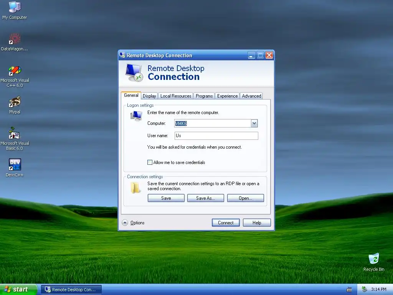Image resolution: width=393 pixels, height=295 pixels.
Task: Click the User name input field
Action: tap(216, 136)
